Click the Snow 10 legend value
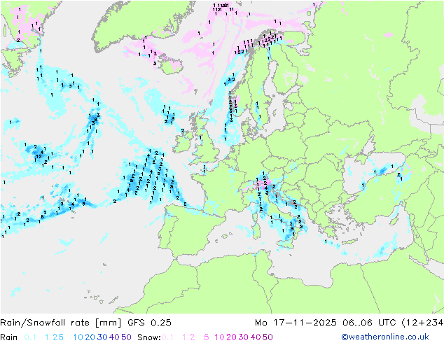 click(219, 337)
